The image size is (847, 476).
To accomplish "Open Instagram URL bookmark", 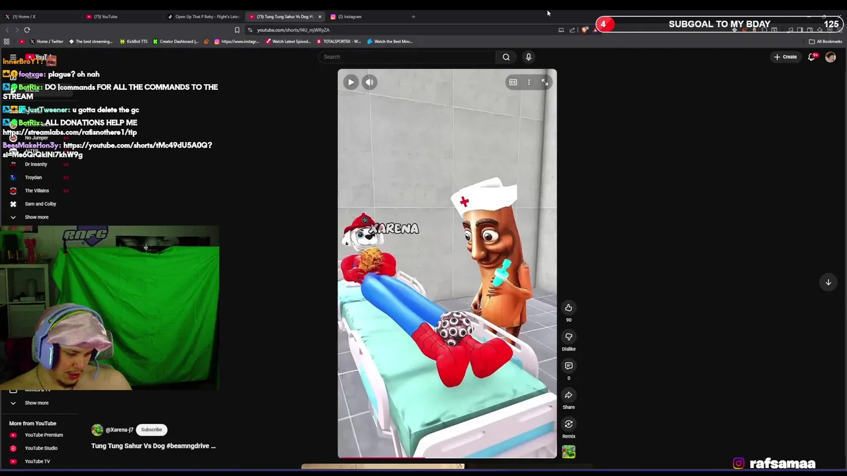I will coord(237,42).
